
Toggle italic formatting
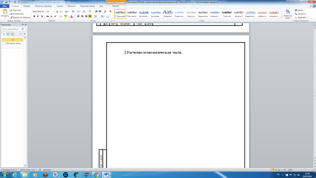38,17
